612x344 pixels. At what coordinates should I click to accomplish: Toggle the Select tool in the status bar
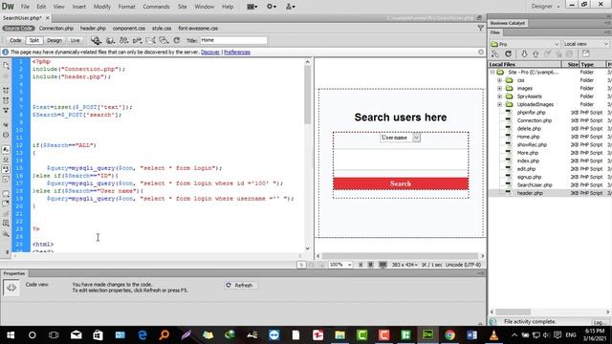pos(301,265)
